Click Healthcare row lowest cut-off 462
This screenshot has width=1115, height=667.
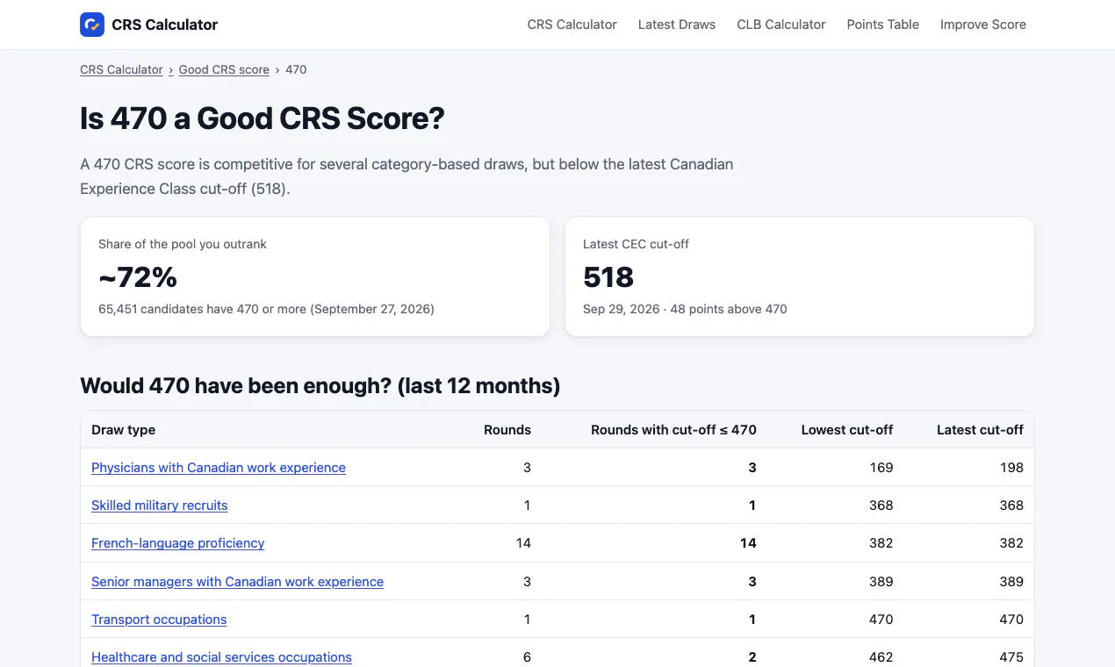tap(881, 657)
